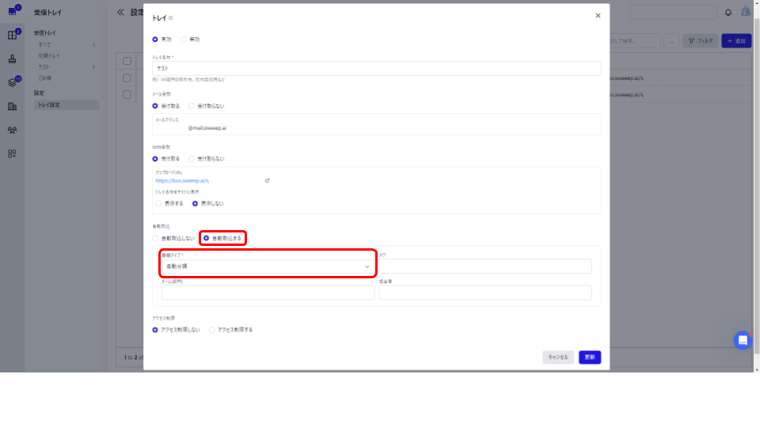Viewport: 760px width, 427px height.
Task: Collapse the sidebar with double chevron
Action: click(x=120, y=13)
